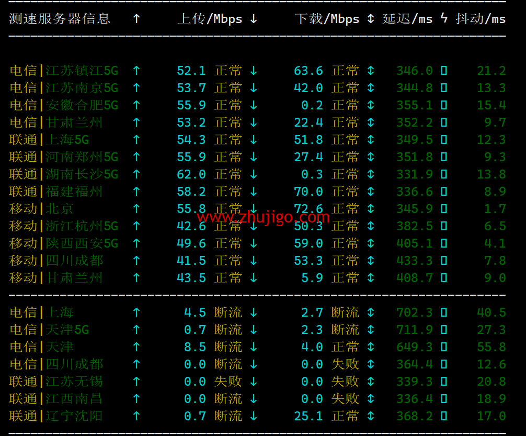Click upload speed value '58.2'
This screenshot has width=526, height=436.
pos(191,192)
